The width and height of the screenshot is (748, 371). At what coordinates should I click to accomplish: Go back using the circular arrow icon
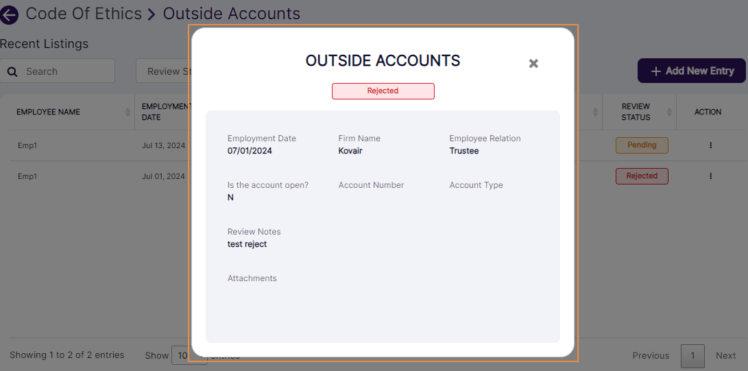coord(9,15)
